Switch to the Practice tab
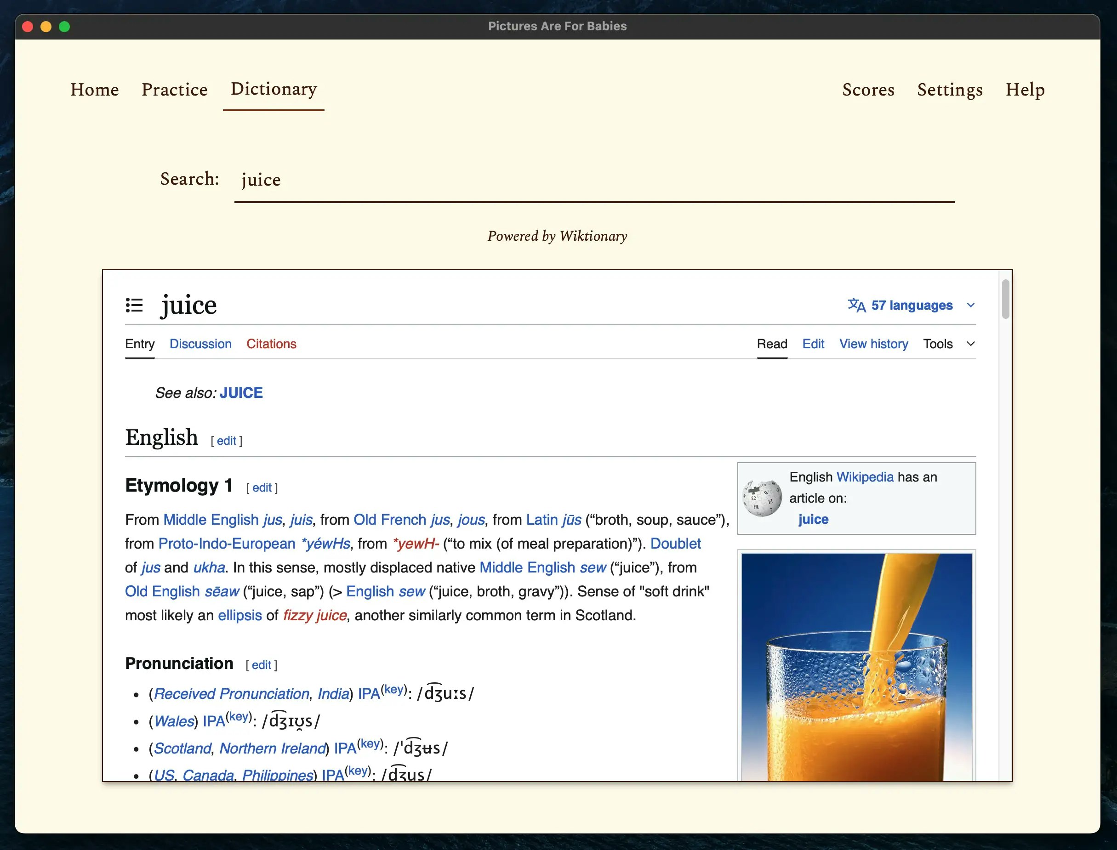 [174, 90]
